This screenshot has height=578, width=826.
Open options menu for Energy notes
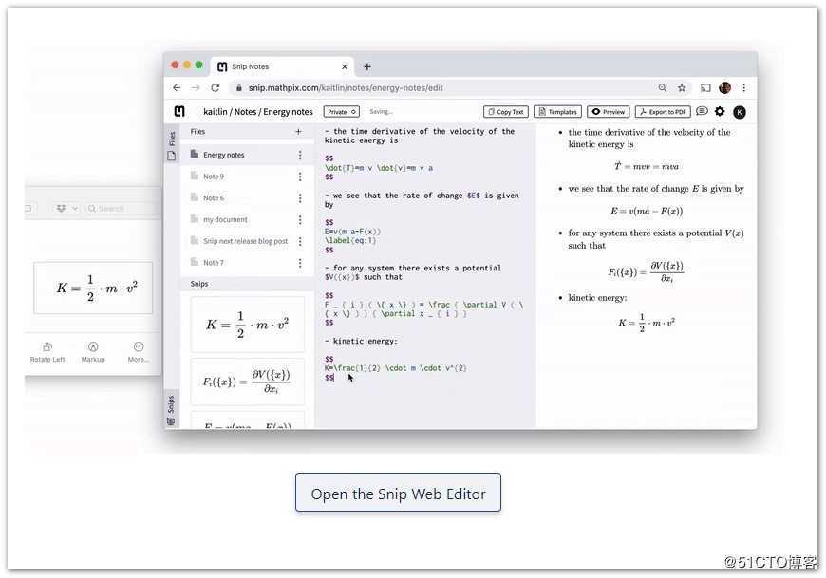(x=300, y=155)
